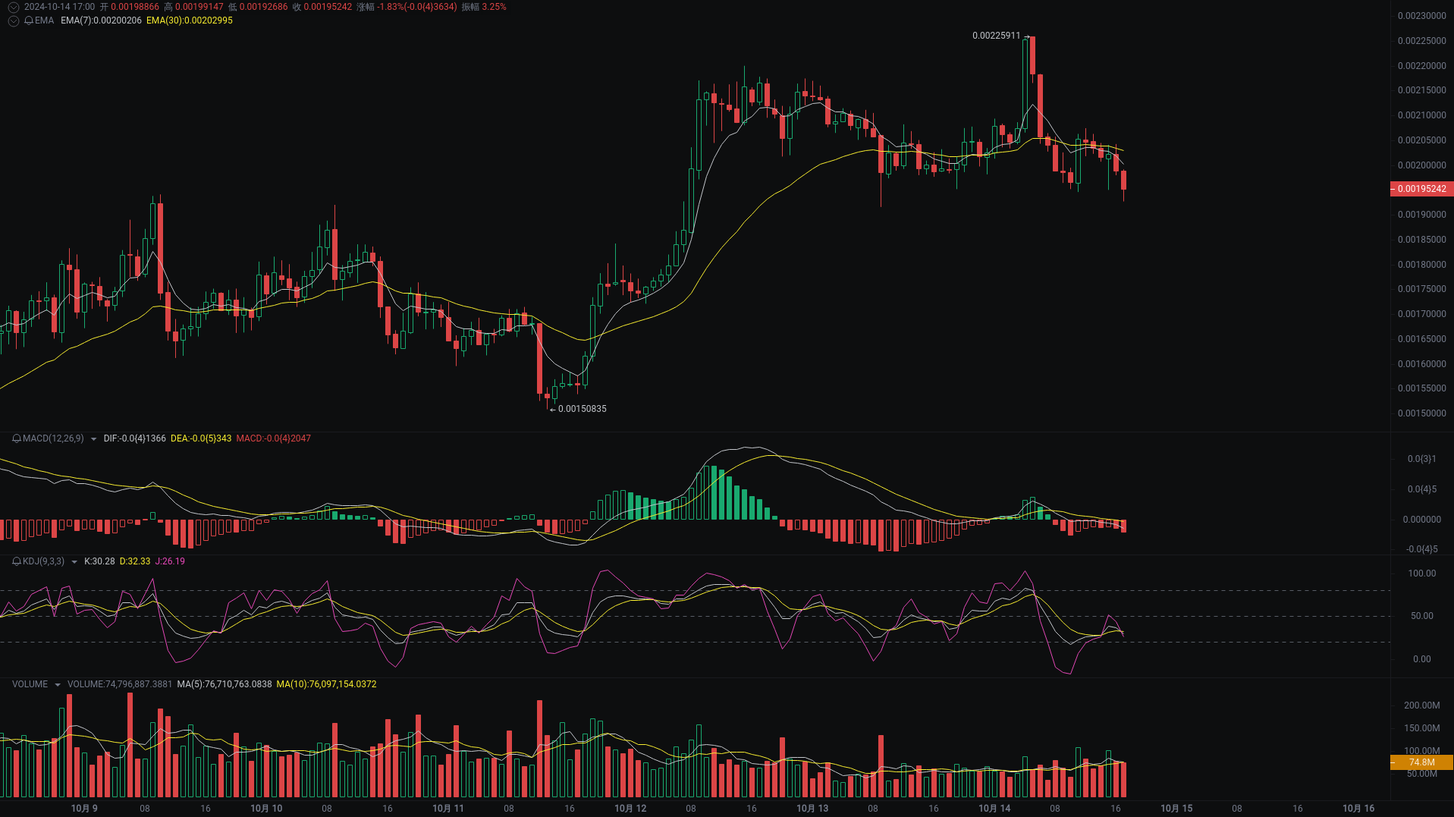Image resolution: width=1454 pixels, height=817 pixels.
Task: Click the current price tag 0.00195242 on the axis
Action: coord(1421,189)
